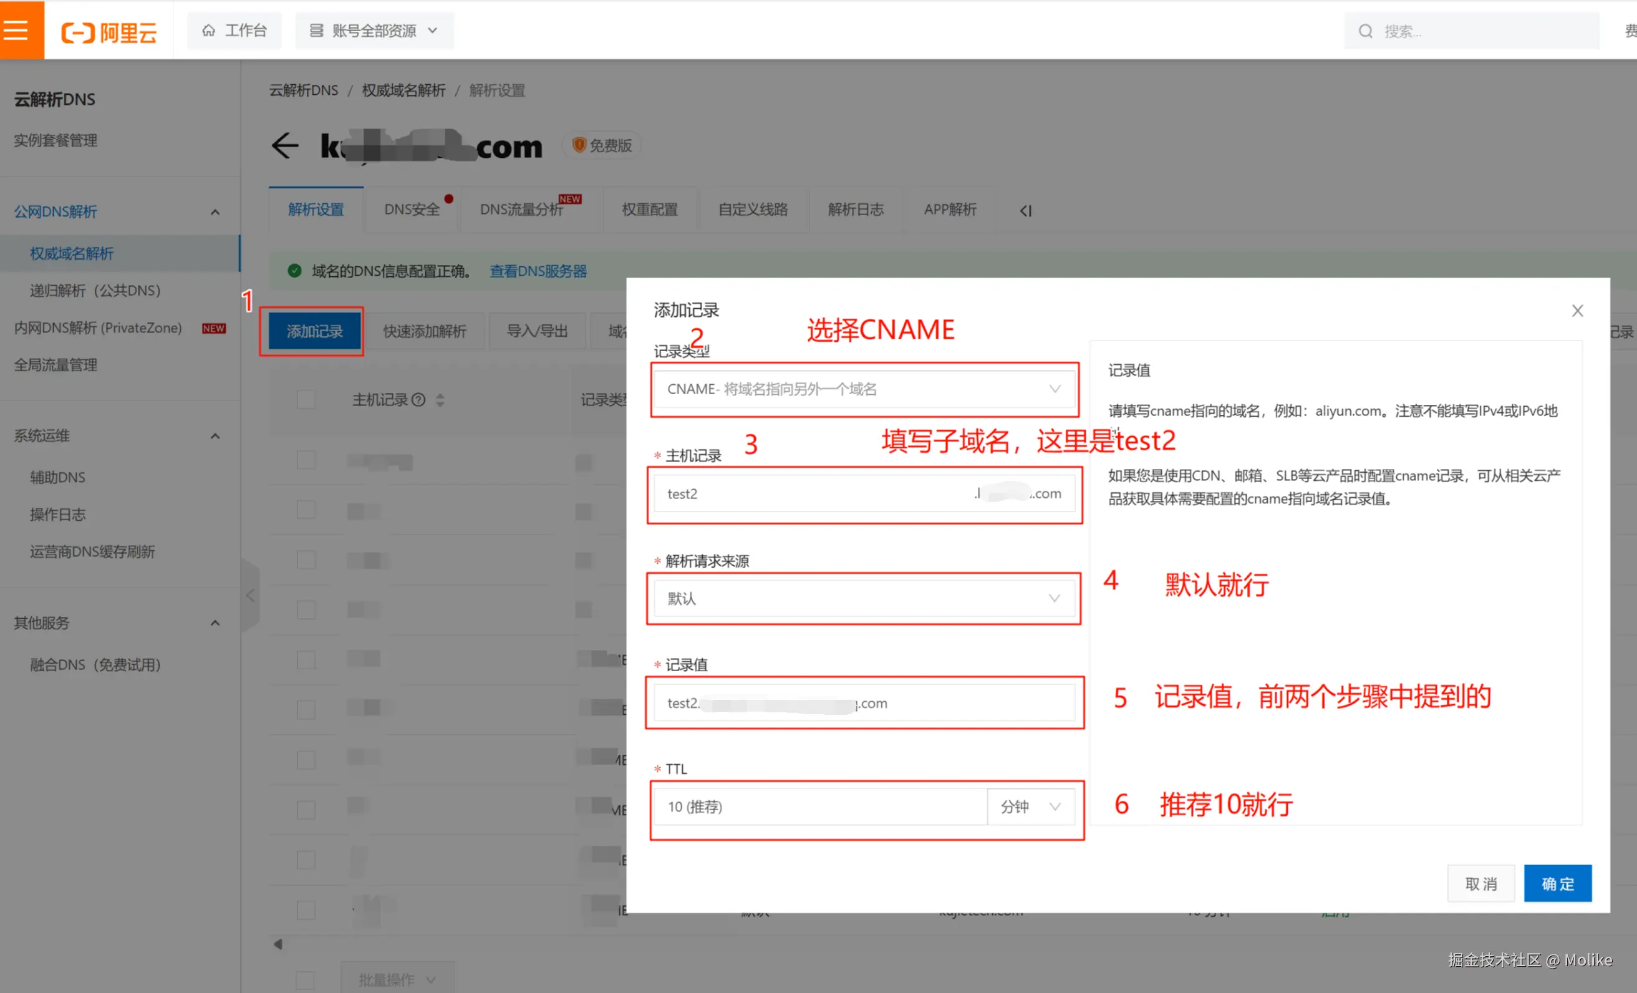This screenshot has width=1637, height=993.
Task: Click the search magnifier icon
Action: tap(1365, 31)
